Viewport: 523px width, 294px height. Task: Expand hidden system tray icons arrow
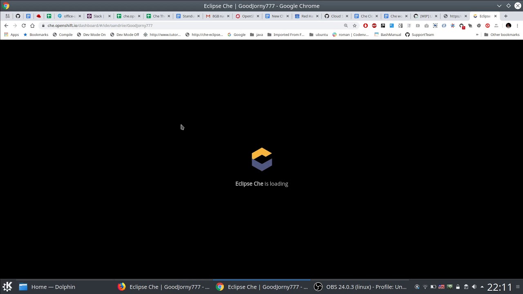482,287
